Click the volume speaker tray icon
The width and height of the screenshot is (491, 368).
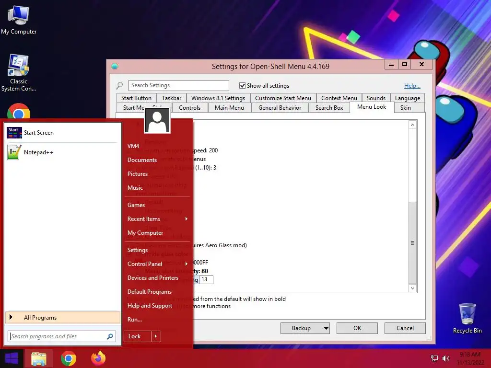click(x=445, y=358)
